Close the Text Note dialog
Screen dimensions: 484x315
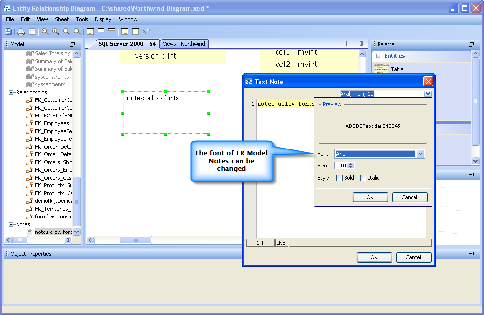(x=428, y=82)
